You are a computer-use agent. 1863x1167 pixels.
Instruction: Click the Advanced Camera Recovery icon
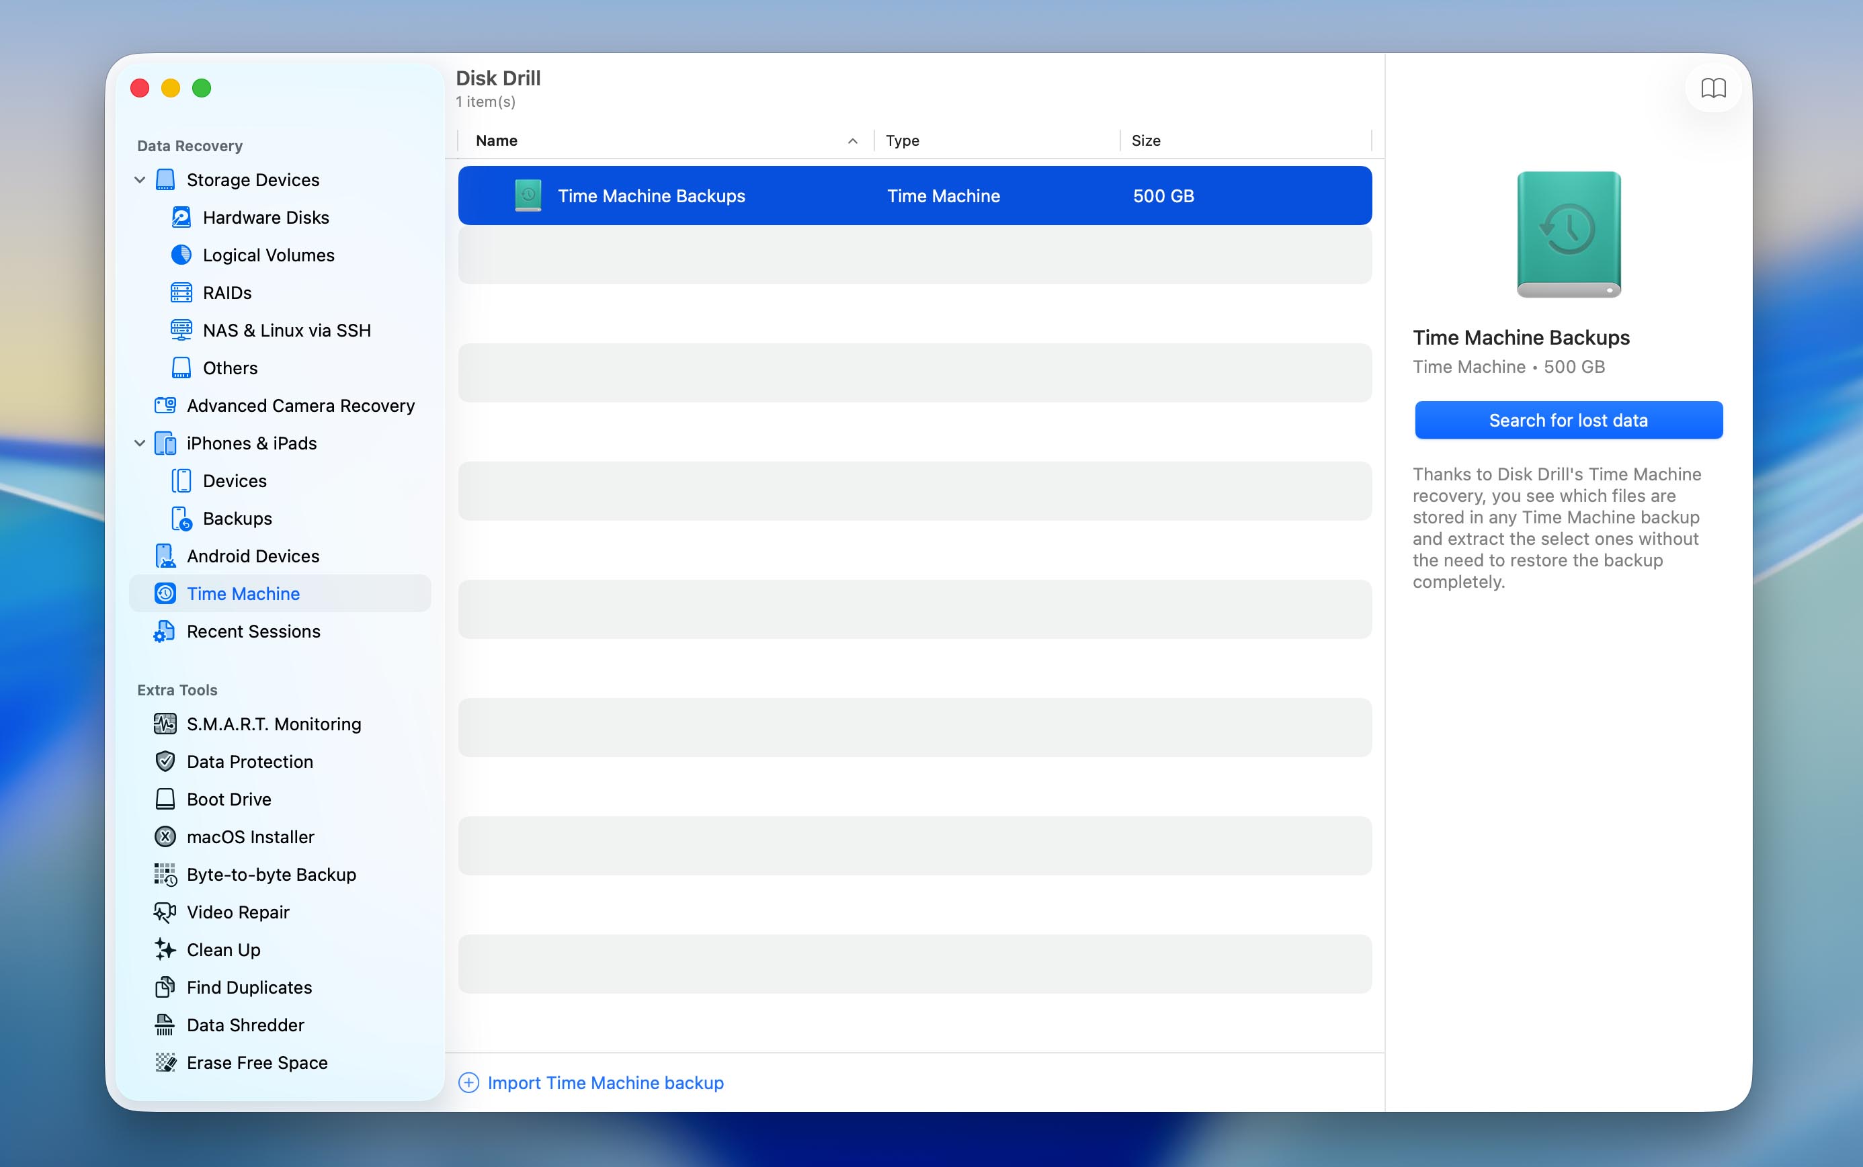coord(165,405)
